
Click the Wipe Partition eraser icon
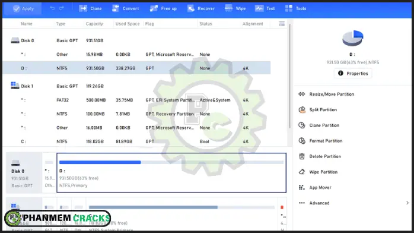tap(302, 172)
